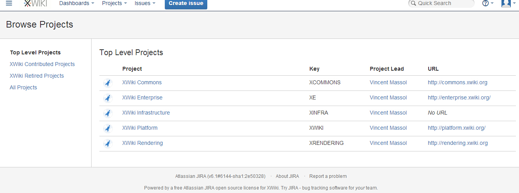Click the Create issue button

186,3
